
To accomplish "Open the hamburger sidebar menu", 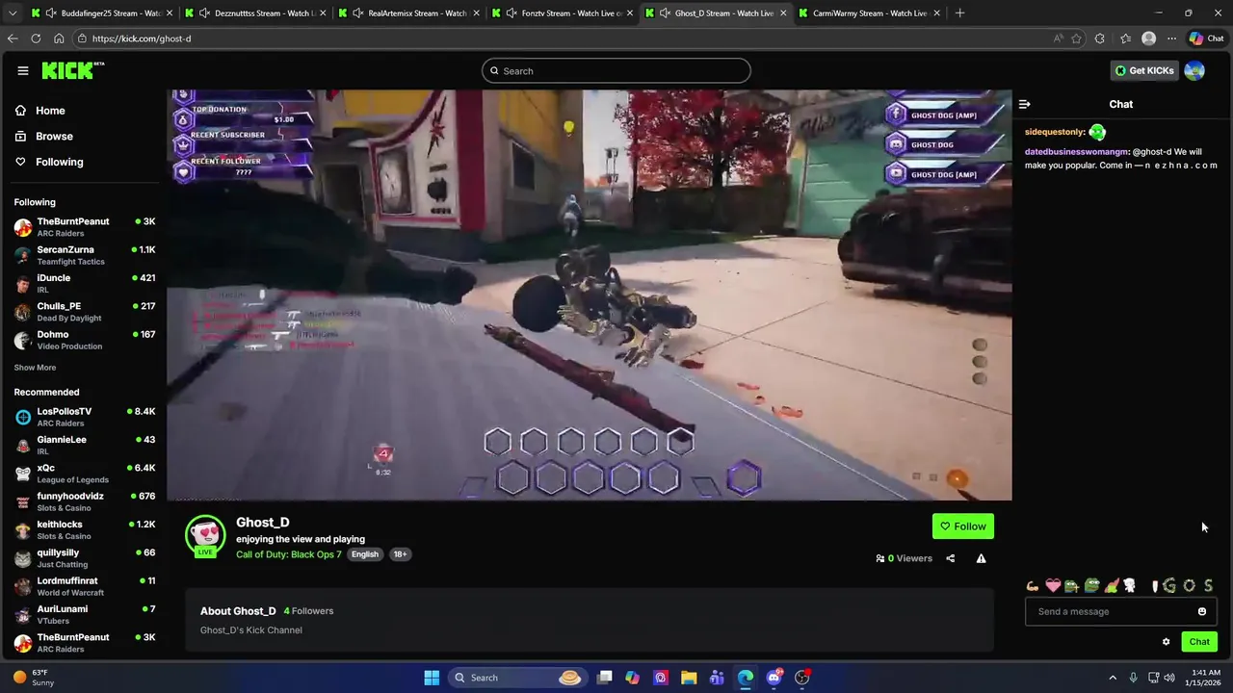I will (22, 70).
